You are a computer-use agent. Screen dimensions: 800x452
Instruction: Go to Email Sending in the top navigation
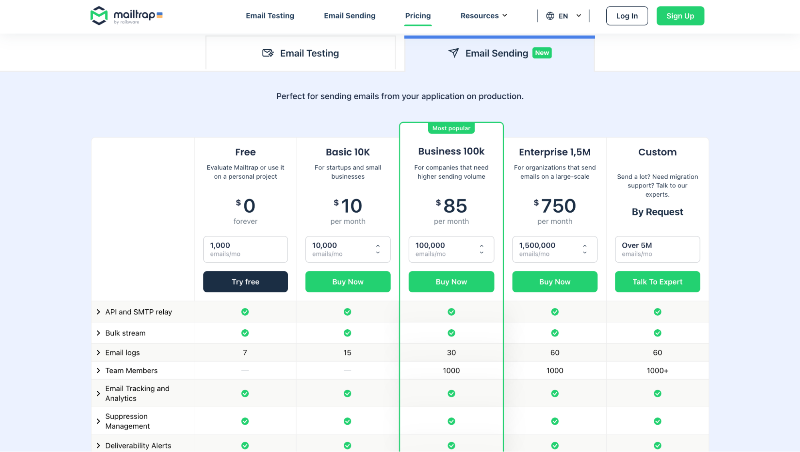click(x=349, y=16)
